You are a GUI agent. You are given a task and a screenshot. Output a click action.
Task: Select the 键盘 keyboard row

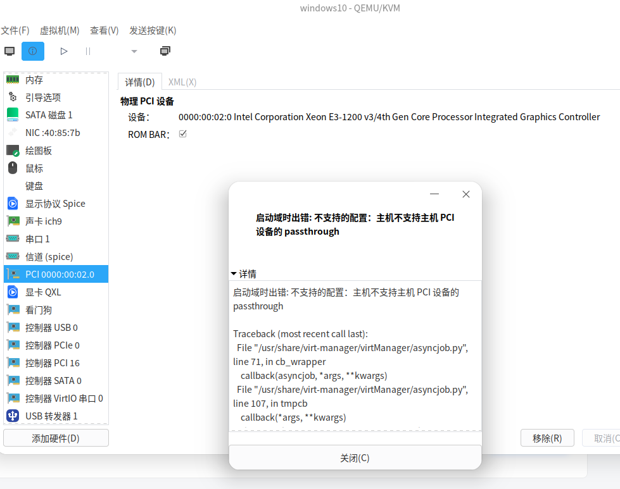tap(56, 185)
